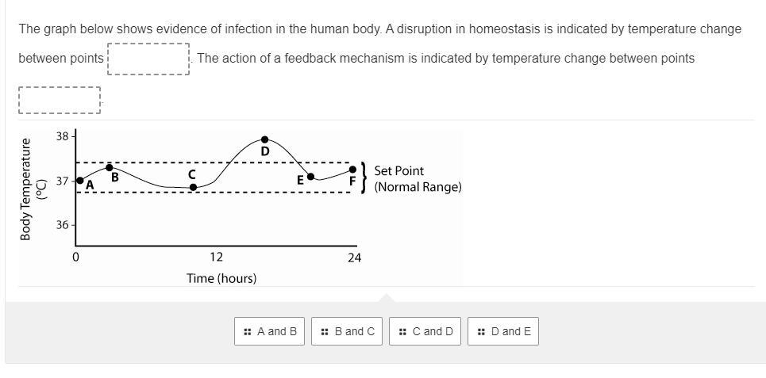Click the 'Body Temperature' vertical axis label
Screen dimensions: 766x378
coord(26,189)
